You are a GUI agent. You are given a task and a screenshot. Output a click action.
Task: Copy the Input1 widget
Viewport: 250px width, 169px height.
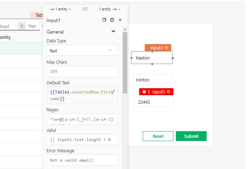[x=104, y=20]
